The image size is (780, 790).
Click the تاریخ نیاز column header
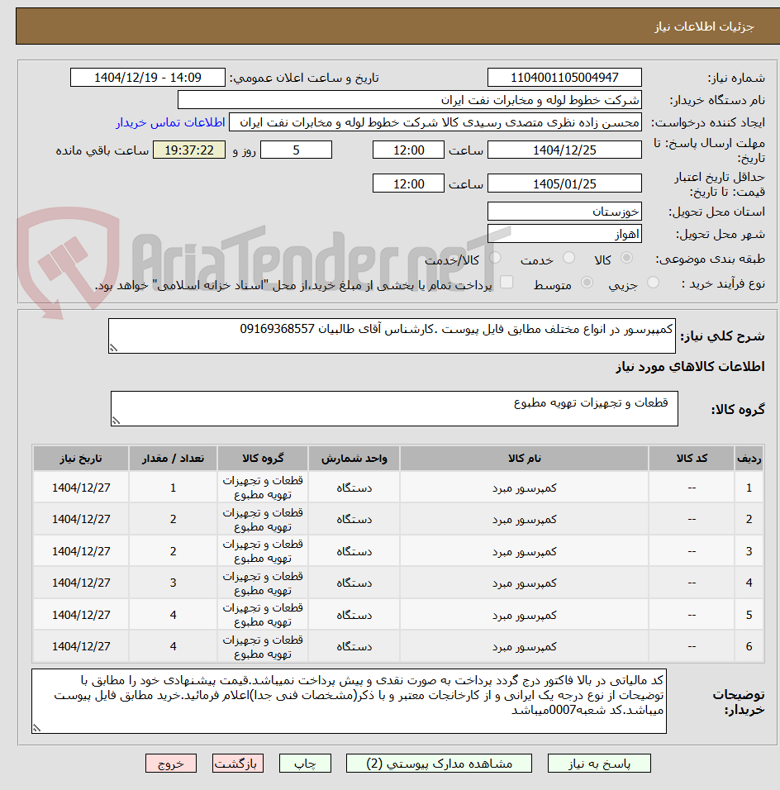coord(81,458)
